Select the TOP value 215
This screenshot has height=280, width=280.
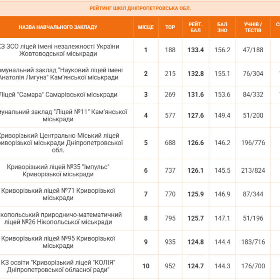pyautogui.click(x=170, y=74)
